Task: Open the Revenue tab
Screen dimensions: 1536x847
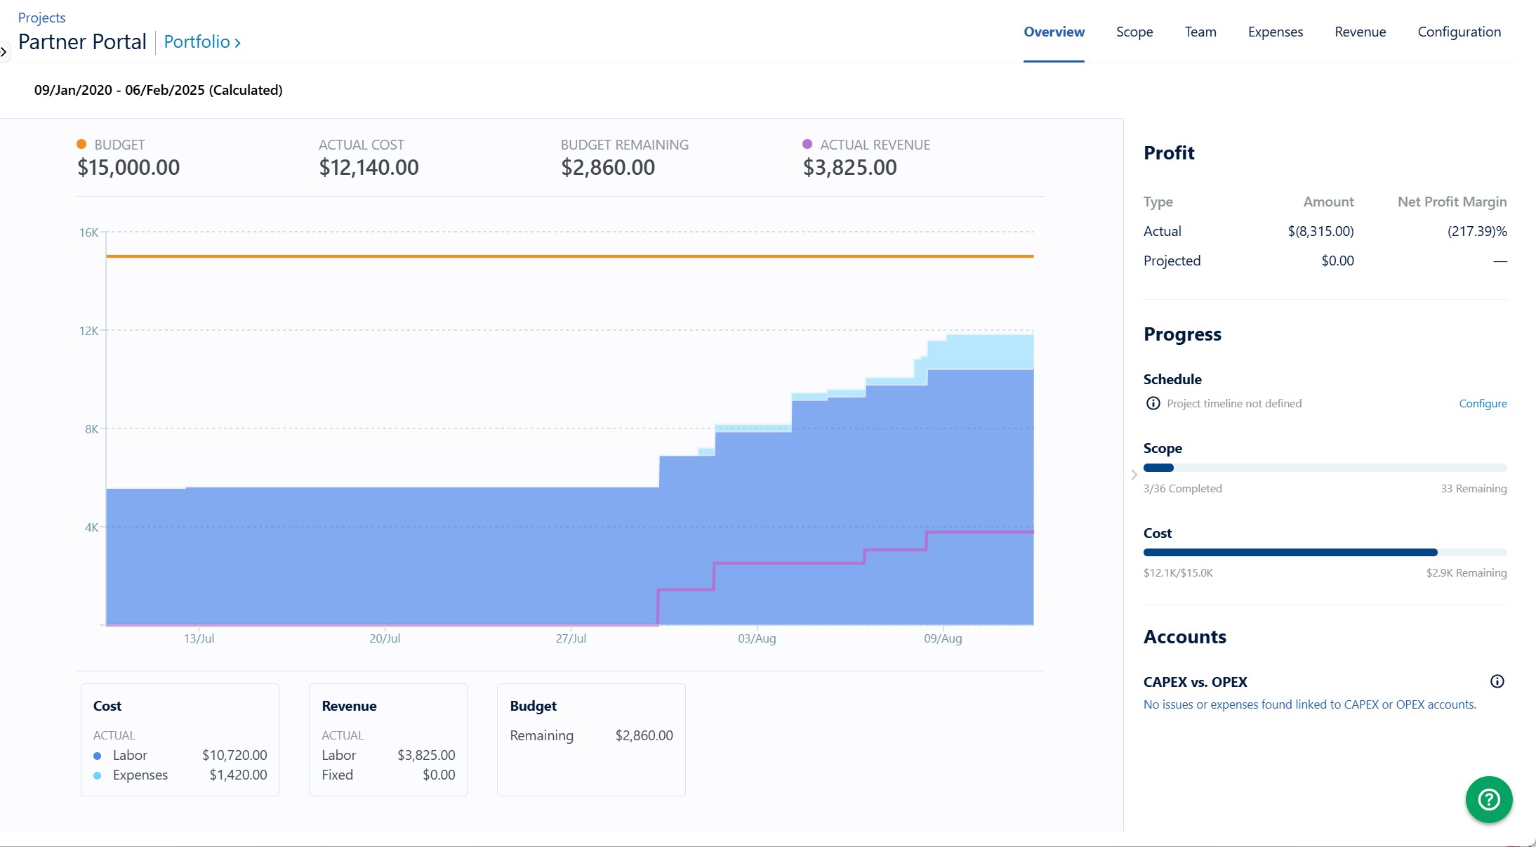Action: click(1360, 32)
